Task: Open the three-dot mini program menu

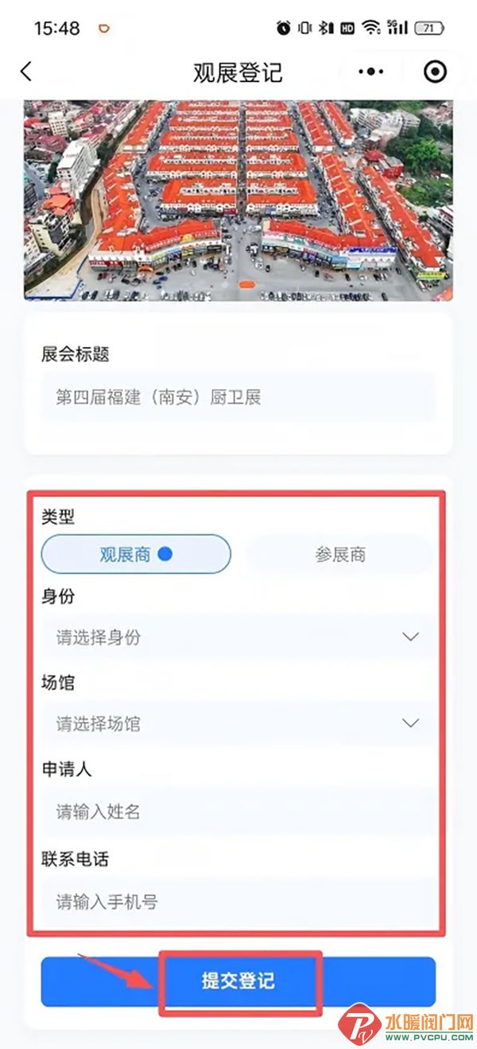Action: coord(370,72)
